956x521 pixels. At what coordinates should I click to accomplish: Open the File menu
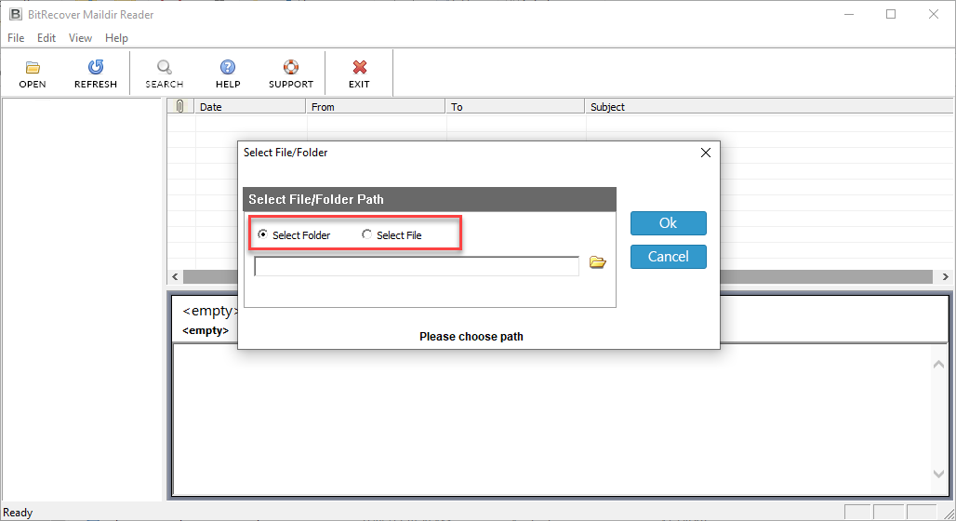[16, 38]
